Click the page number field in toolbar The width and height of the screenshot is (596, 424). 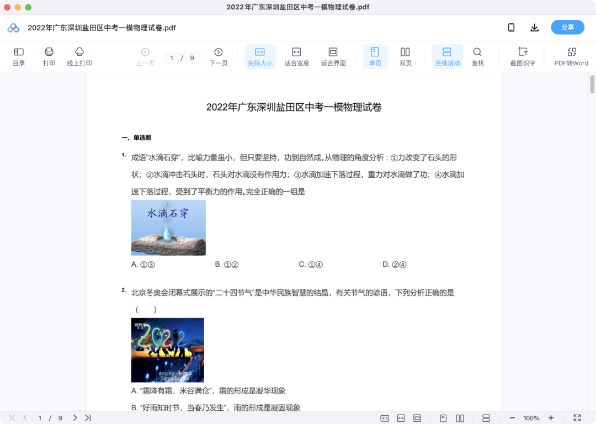[172, 58]
